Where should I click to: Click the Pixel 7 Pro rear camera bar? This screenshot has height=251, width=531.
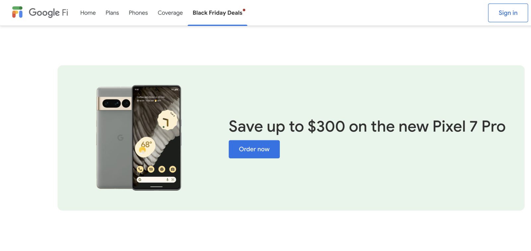115,104
